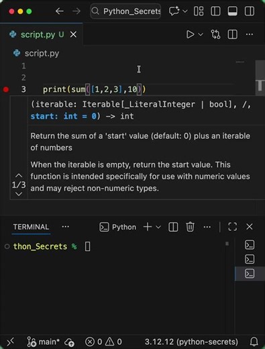Open the Python_Secrets search box
The height and width of the screenshot is (349, 265).
125,11
